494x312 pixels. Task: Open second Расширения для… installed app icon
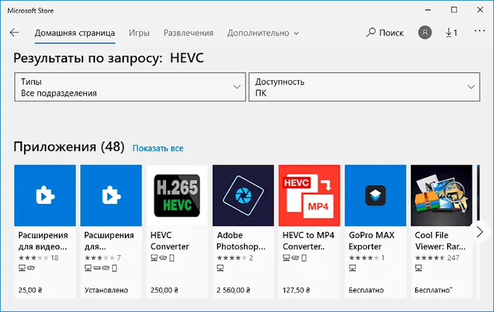111,195
